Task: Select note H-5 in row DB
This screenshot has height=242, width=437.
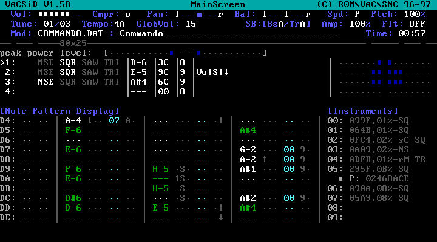Action: pos(160,188)
